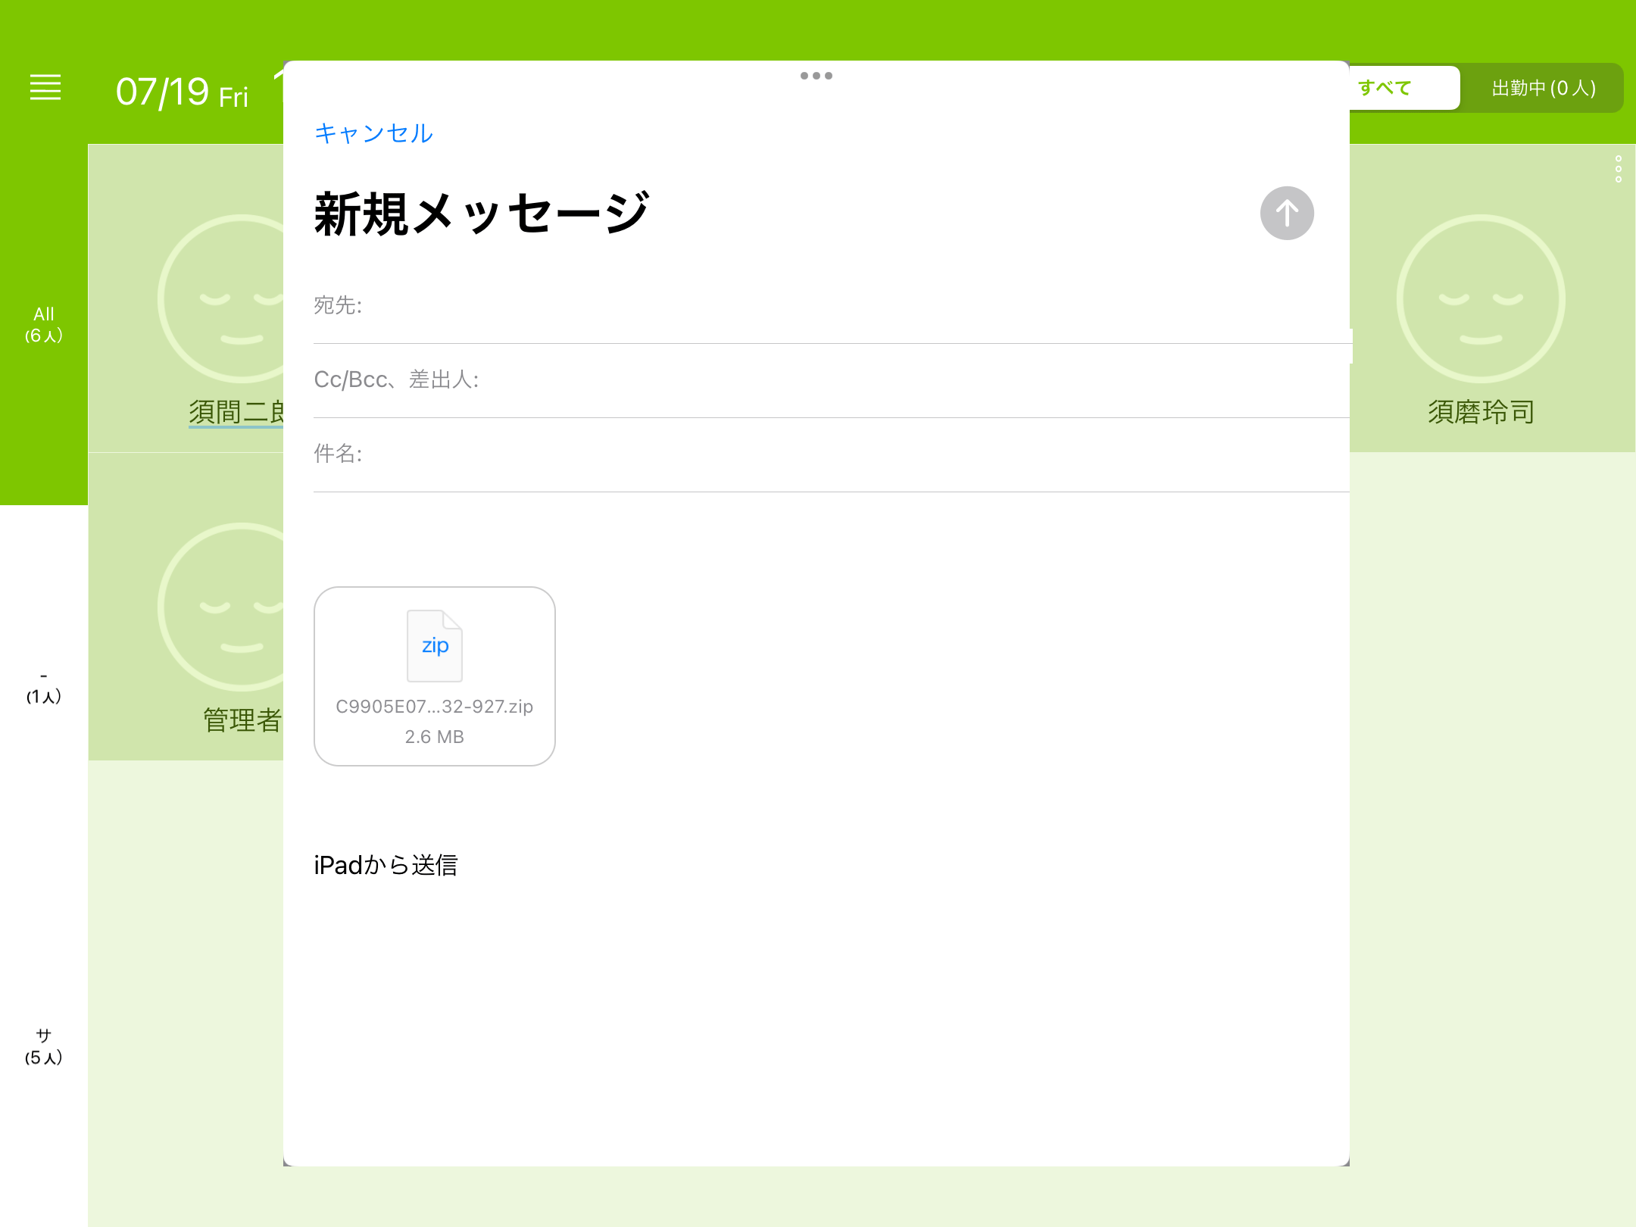This screenshot has width=1636, height=1227.
Task: Click the zip file attachment icon
Action: click(x=434, y=645)
